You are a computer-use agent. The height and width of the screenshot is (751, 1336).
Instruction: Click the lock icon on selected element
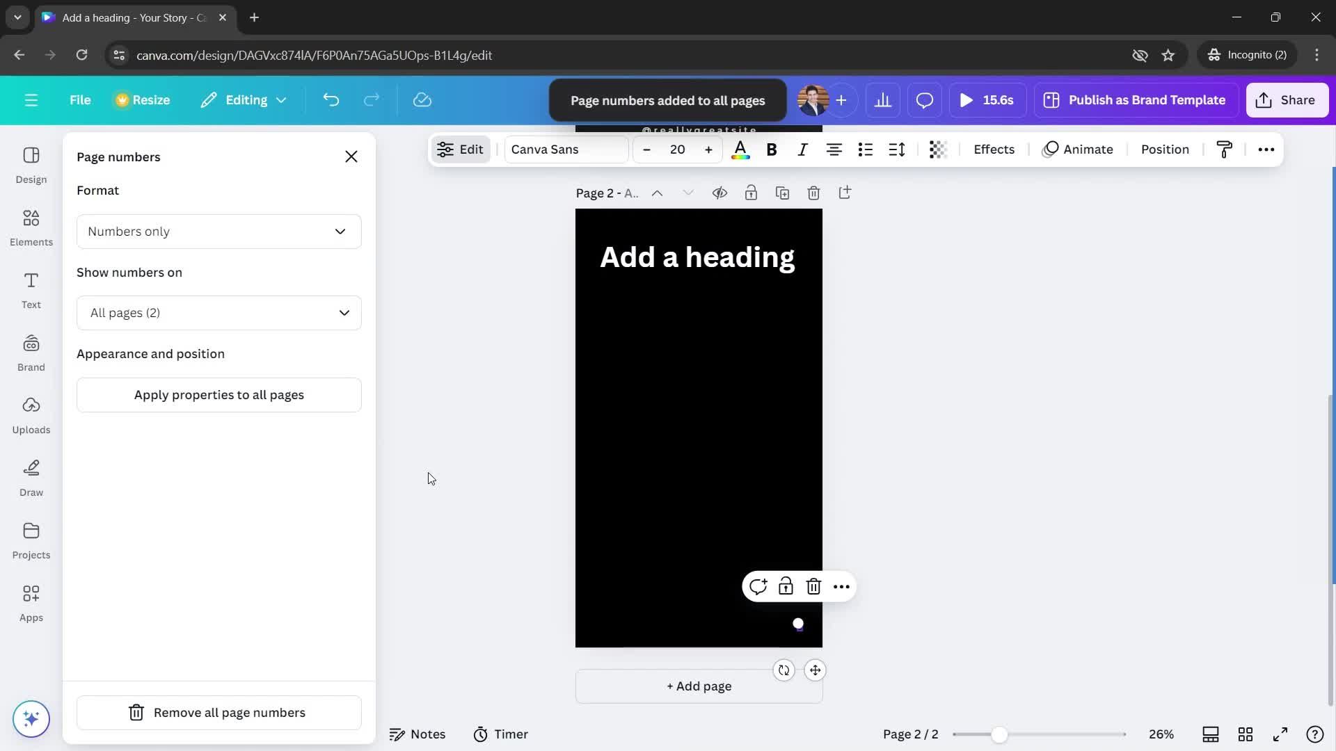coord(786,586)
